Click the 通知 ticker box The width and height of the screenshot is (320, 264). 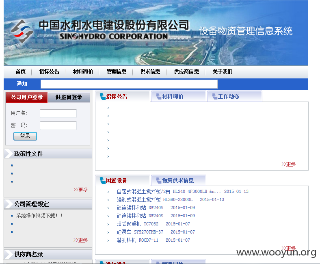129,84
